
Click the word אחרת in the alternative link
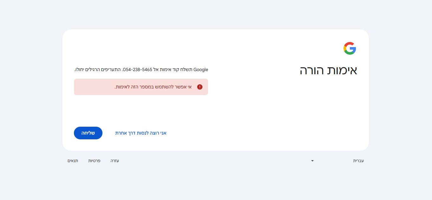pyautogui.click(x=122, y=133)
